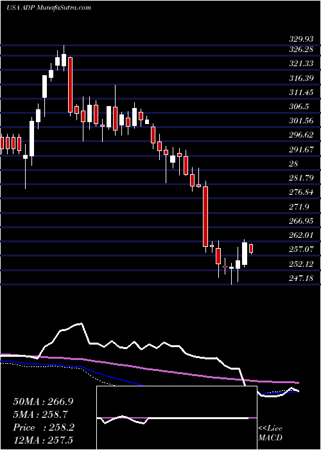The image size is (321, 450).
Task: Select the 271.9 price axis label
Action: click(x=299, y=206)
